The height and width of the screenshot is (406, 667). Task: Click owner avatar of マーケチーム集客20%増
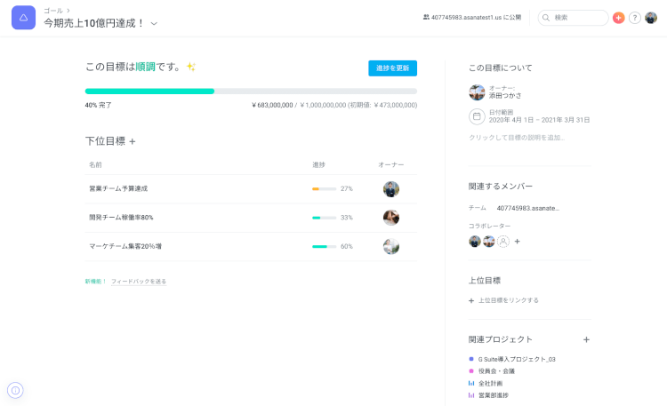[x=391, y=247]
